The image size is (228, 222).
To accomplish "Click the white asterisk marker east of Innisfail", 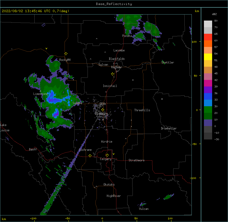I will [133, 80].
